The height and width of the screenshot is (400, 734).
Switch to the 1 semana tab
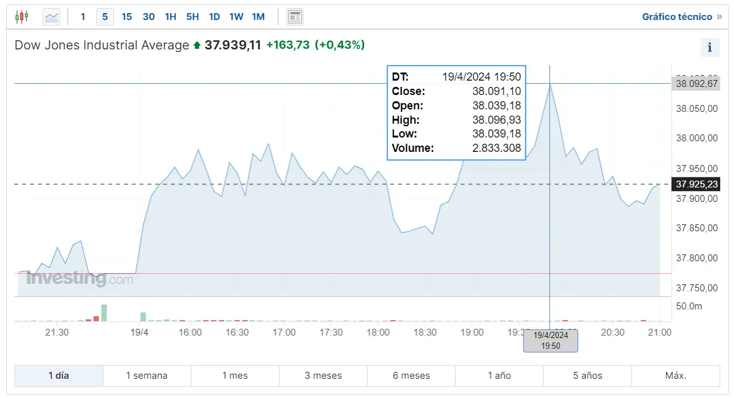point(146,376)
